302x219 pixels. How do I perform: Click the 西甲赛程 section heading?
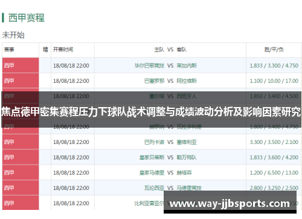(27, 18)
